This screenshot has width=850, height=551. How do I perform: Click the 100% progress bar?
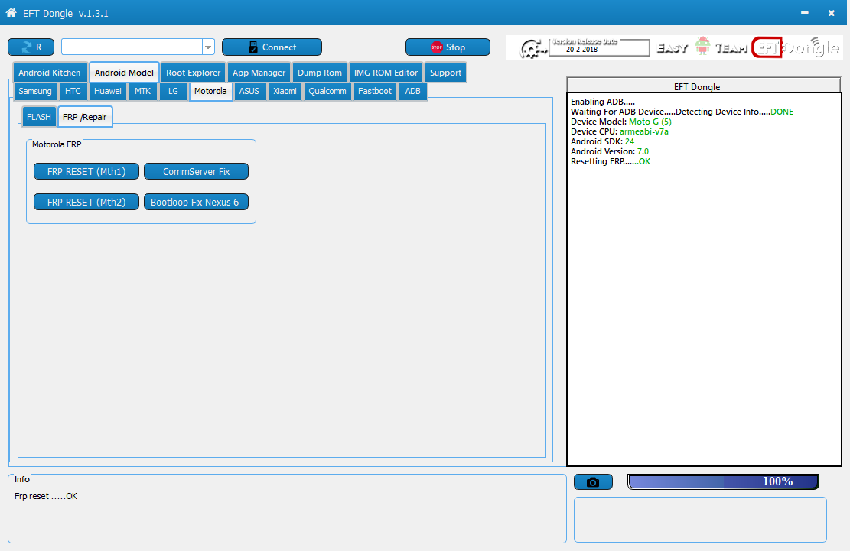click(x=723, y=481)
